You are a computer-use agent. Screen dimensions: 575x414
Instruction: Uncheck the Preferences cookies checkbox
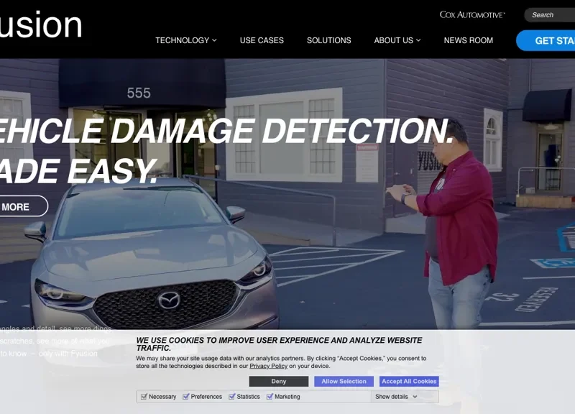(x=186, y=397)
